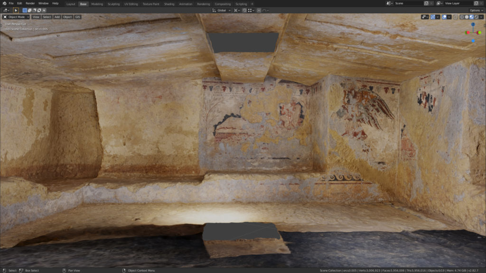Open the GIS menu
This screenshot has width=486, height=273.
[x=77, y=17]
